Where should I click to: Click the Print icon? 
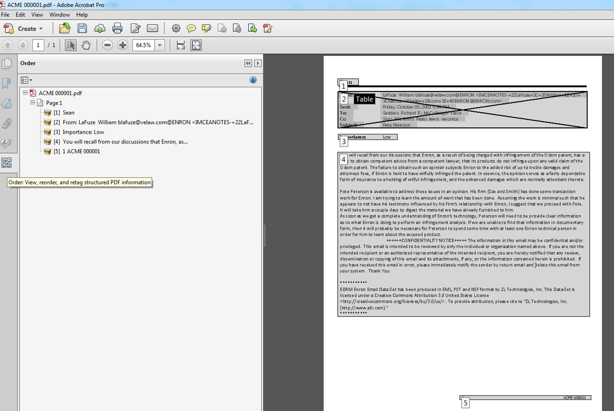117,29
